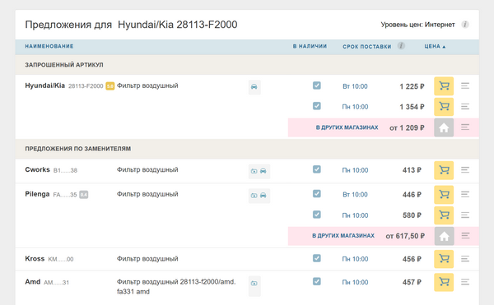Click photo and car icons in Cworks row
The width and height of the screenshot is (494, 305).
tap(259, 171)
